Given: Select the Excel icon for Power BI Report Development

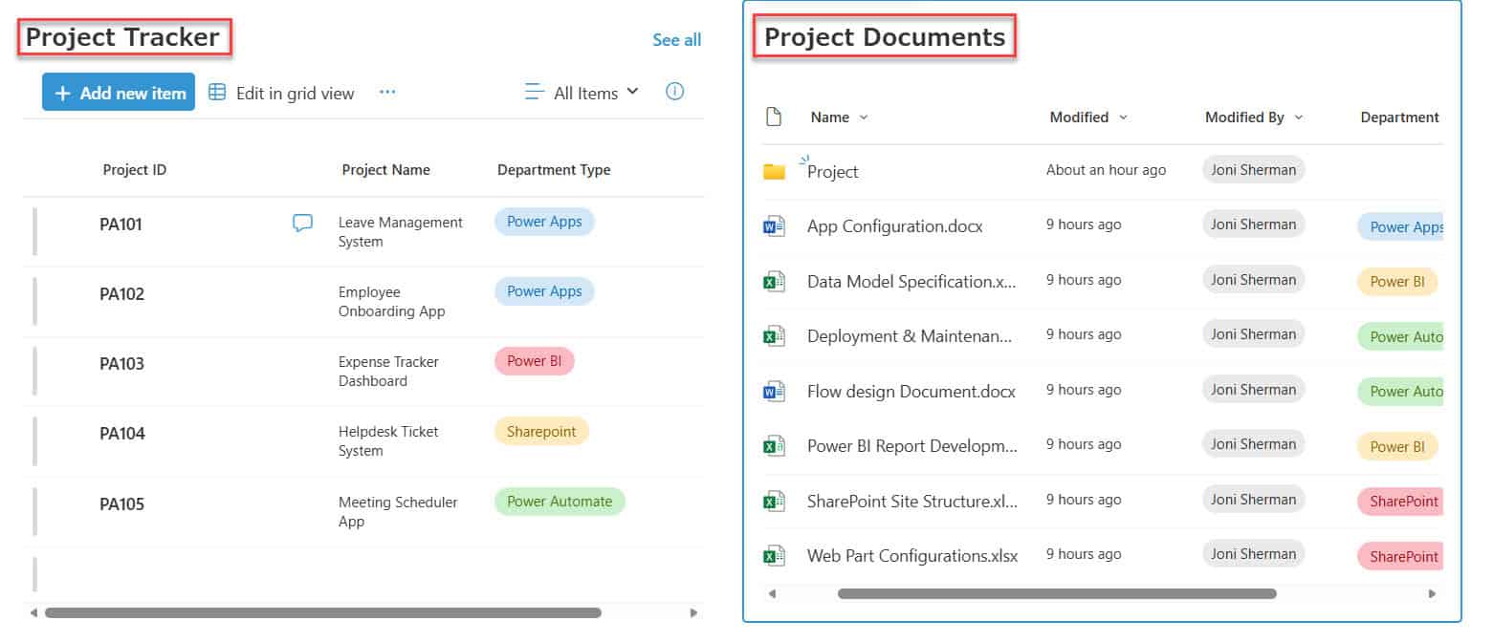Looking at the screenshot, I should (773, 445).
